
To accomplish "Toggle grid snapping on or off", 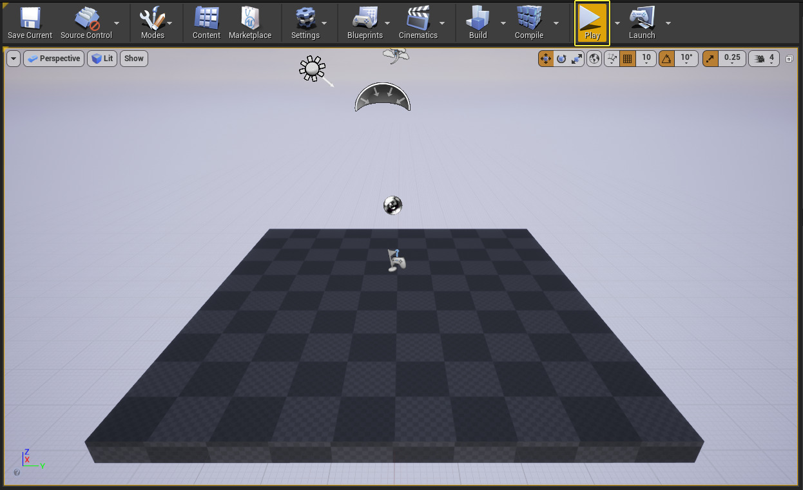I will [627, 59].
